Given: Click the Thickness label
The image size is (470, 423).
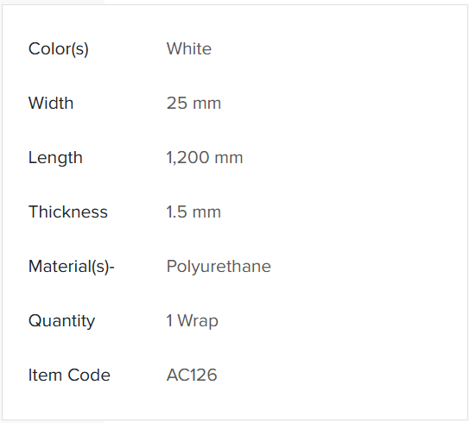Looking at the screenshot, I should pos(68,211).
